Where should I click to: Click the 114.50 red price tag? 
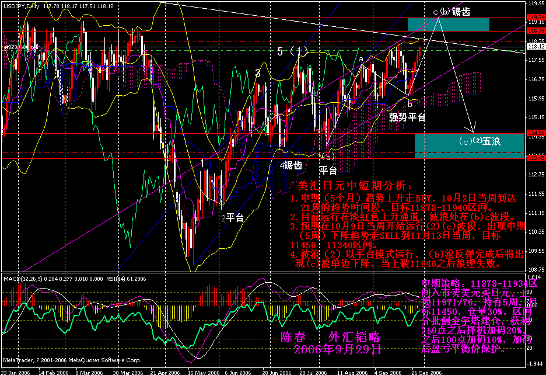(x=536, y=133)
